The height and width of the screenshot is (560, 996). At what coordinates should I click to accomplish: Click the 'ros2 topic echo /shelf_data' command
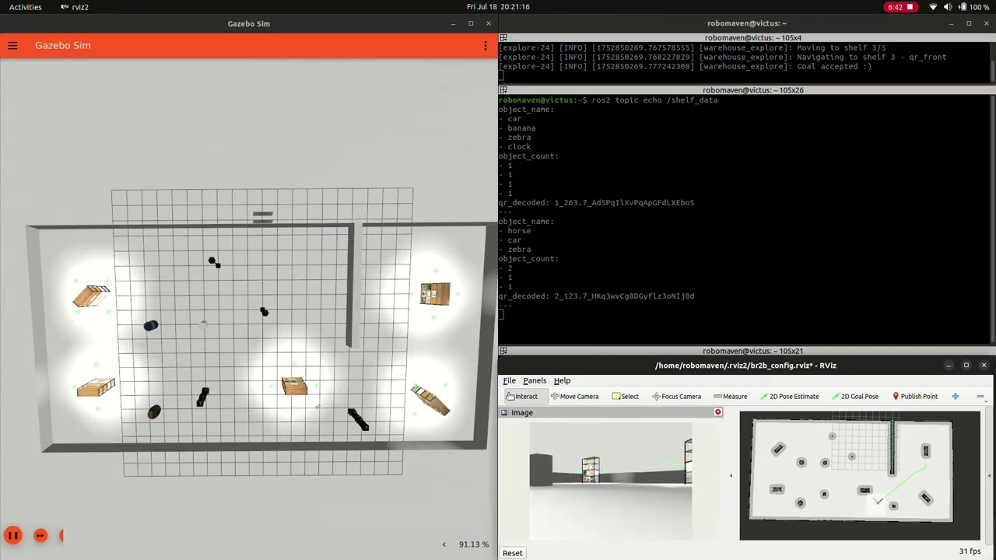click(x=654, y=100)
